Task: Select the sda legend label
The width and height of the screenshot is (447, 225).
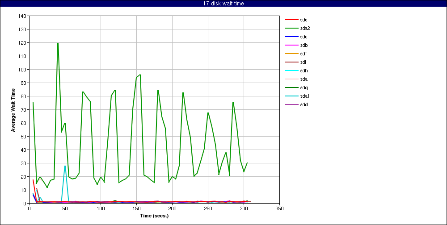Action: coord(304,79)
